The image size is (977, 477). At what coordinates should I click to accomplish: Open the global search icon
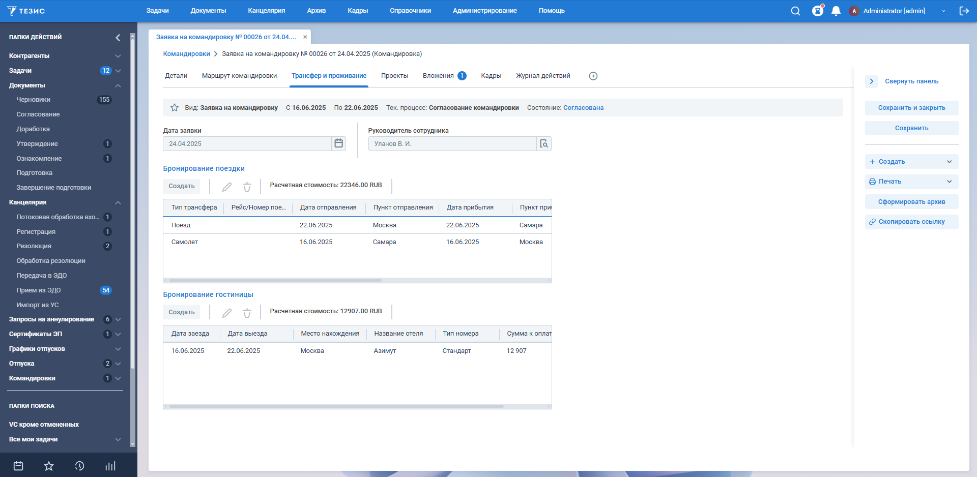795,11
